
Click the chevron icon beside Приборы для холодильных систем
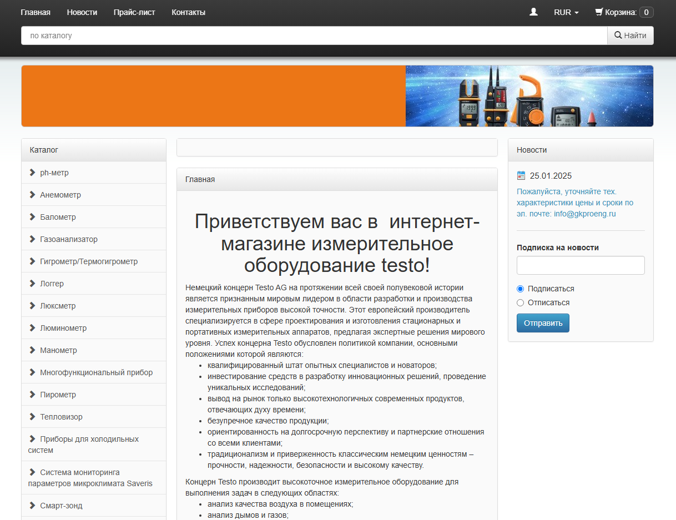pos(32,439)
